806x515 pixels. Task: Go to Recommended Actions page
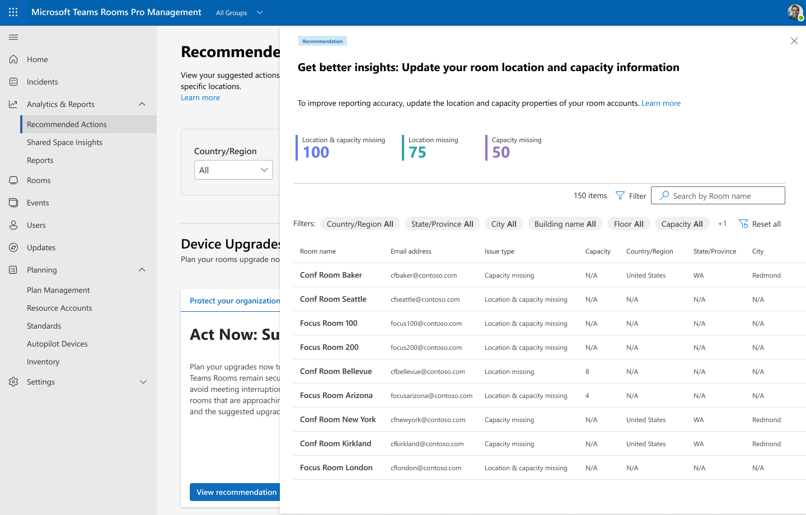pyautogui.click(x=88, y=124)
